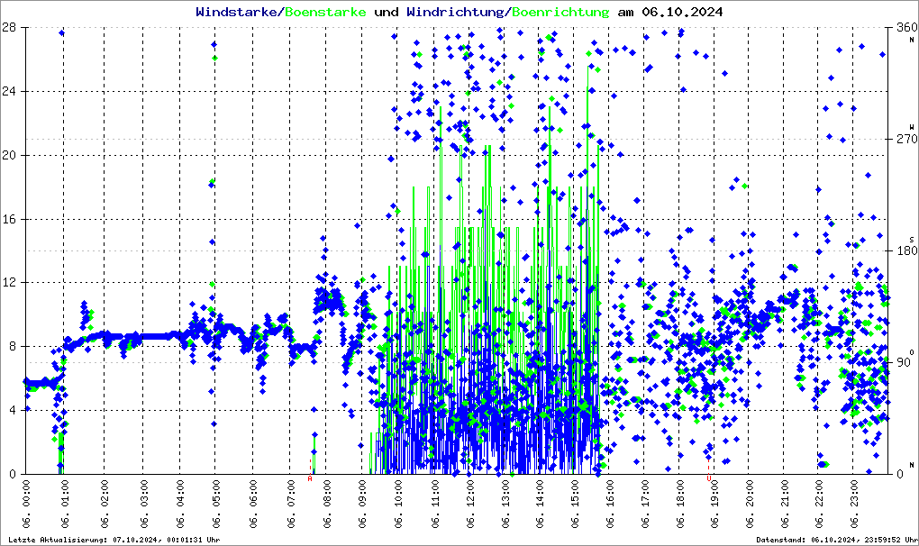Image resolution: width=919 pixels, height=546 pixels.
Task: Click the 4 wind speed axis label
Action: tap(13, 410)
